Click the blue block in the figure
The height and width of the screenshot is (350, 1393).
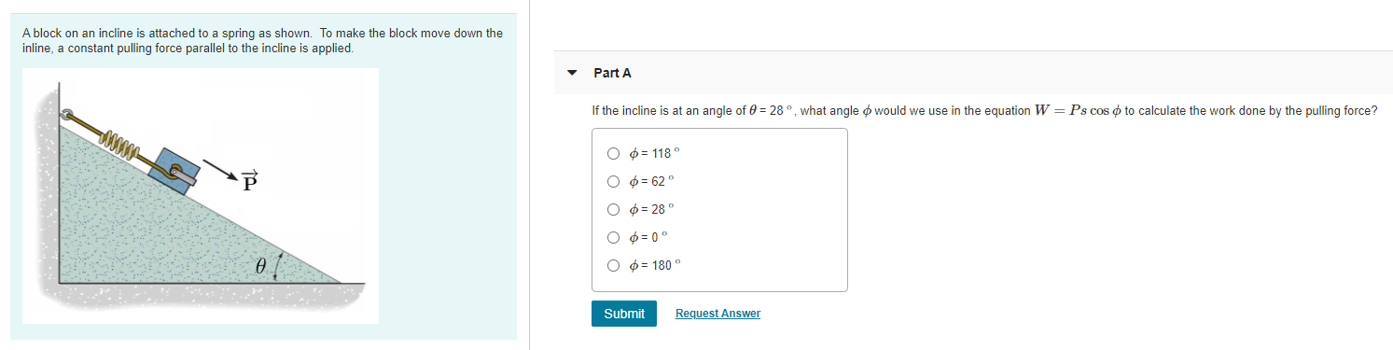point(176,170)
